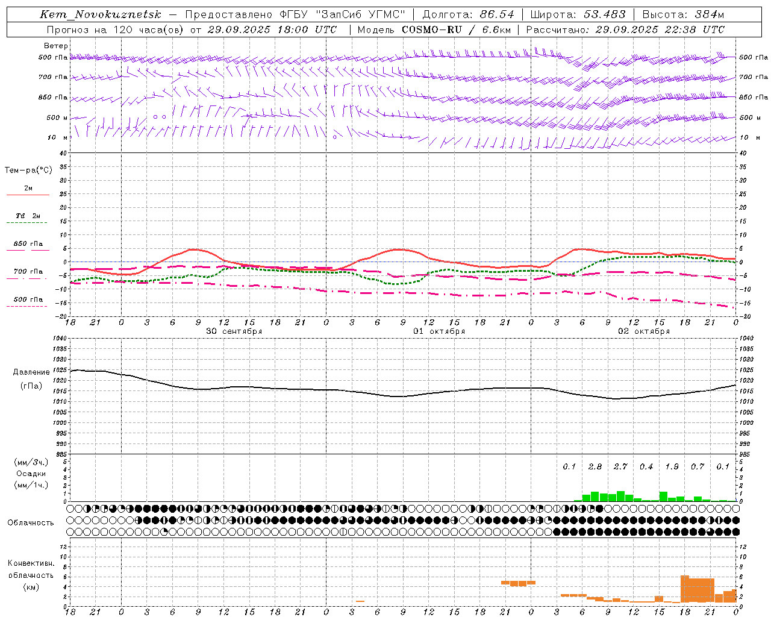771x617 pixels.
Task: Click the 0.7 three-hour precipitation value
Action: click(x=698, y=467)
